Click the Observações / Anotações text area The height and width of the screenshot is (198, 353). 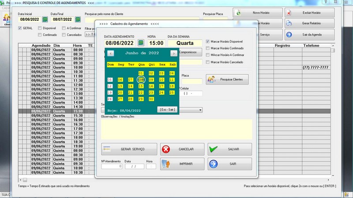point(176,129)
